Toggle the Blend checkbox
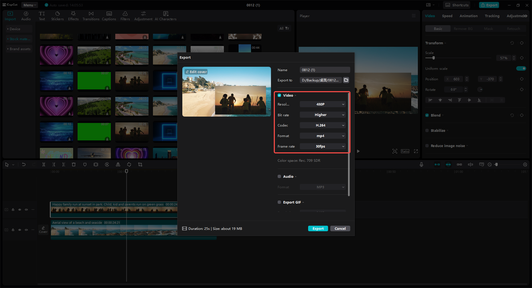Image resolution: width=532 pixels, height=288 pixels. tap(427, 115)
